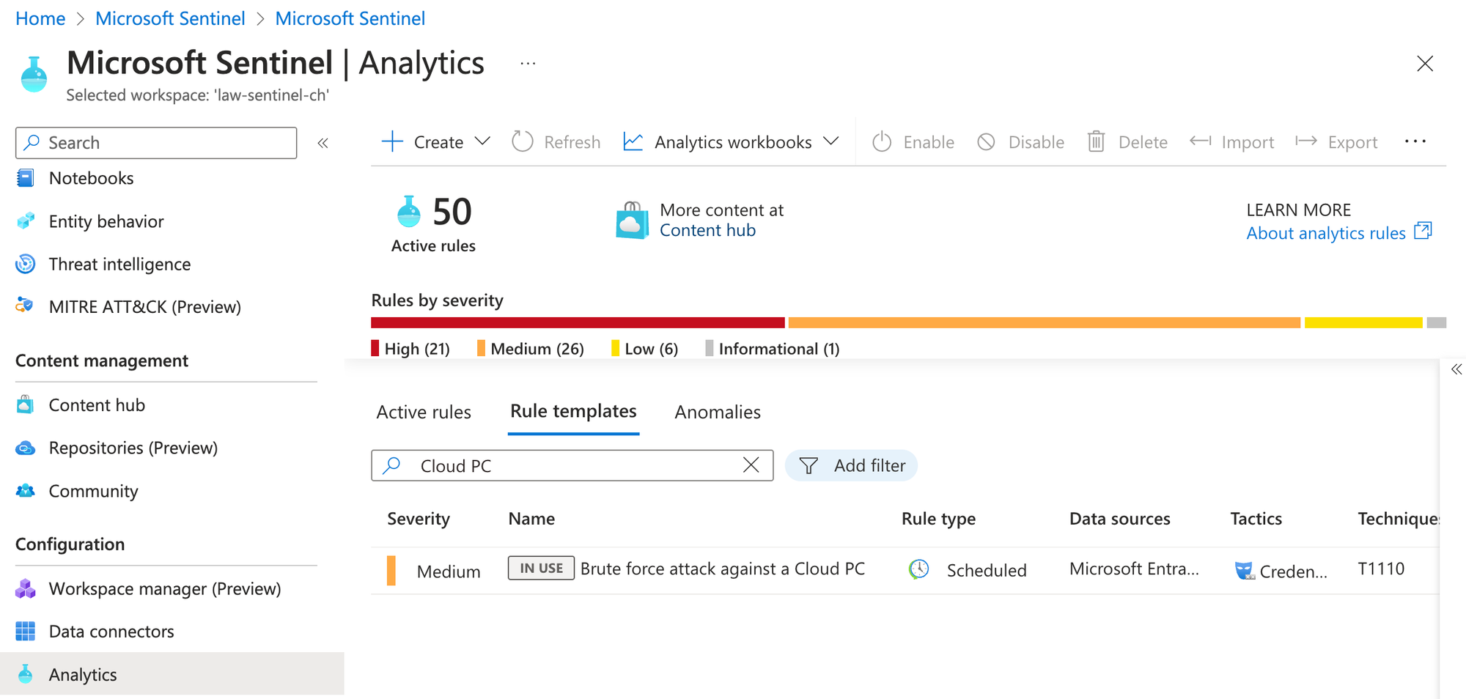Click the Analytics workbooks chart icon
The height and width of the screenshot is (699, 1466).
tap(633, 141)
